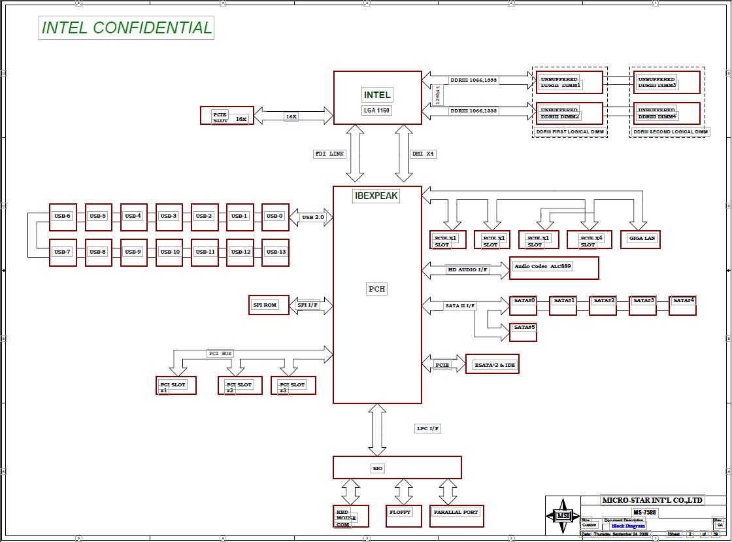This screenshot has width=732, height=542.
Task: Click the MSI logo in title block
Action: coord(563,516)
